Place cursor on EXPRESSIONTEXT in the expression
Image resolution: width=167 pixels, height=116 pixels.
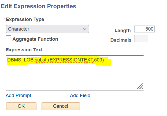click(71, 60)
